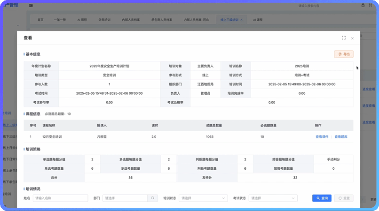Switch to the 外部培训 tab
Viewport: 379px width, 211px height.
point(104,20)
